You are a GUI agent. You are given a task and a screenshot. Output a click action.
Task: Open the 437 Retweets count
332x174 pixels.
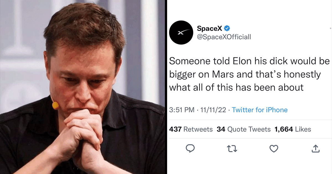[x=191, y=129]
